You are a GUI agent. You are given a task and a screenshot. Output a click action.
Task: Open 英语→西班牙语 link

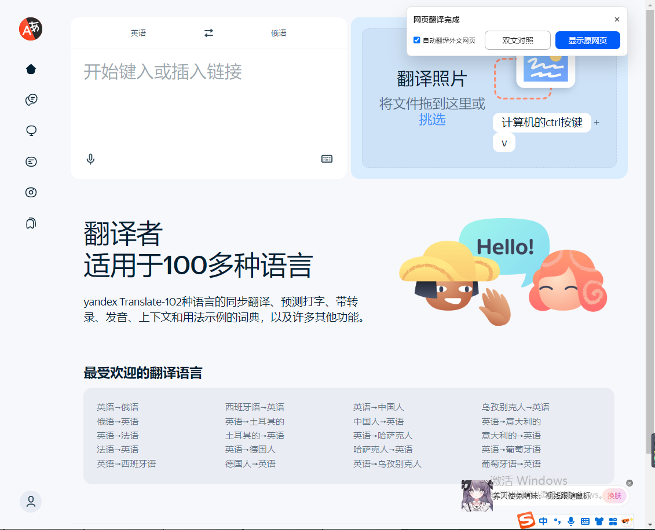tap(127, 463)
